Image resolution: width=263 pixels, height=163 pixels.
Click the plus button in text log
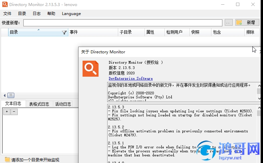coord(7,112)
